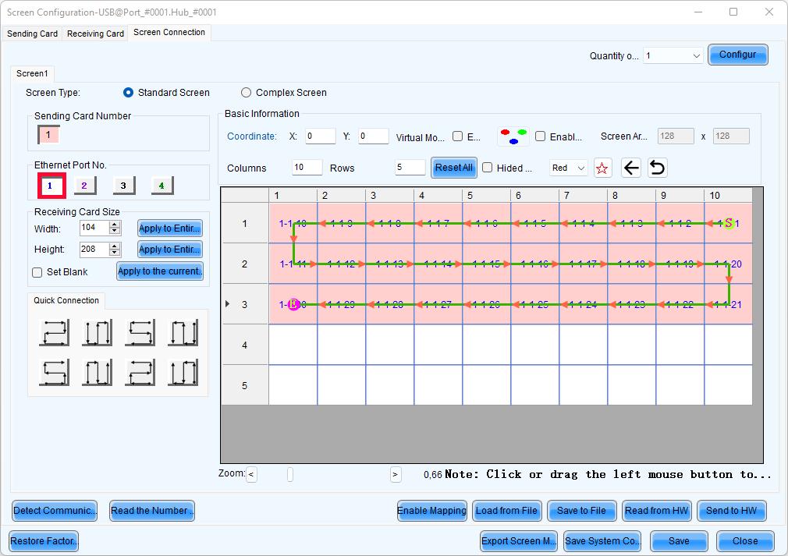Open the Red color dropdown
Viewport: 788px width, 556px height.
tap(569, 168)
